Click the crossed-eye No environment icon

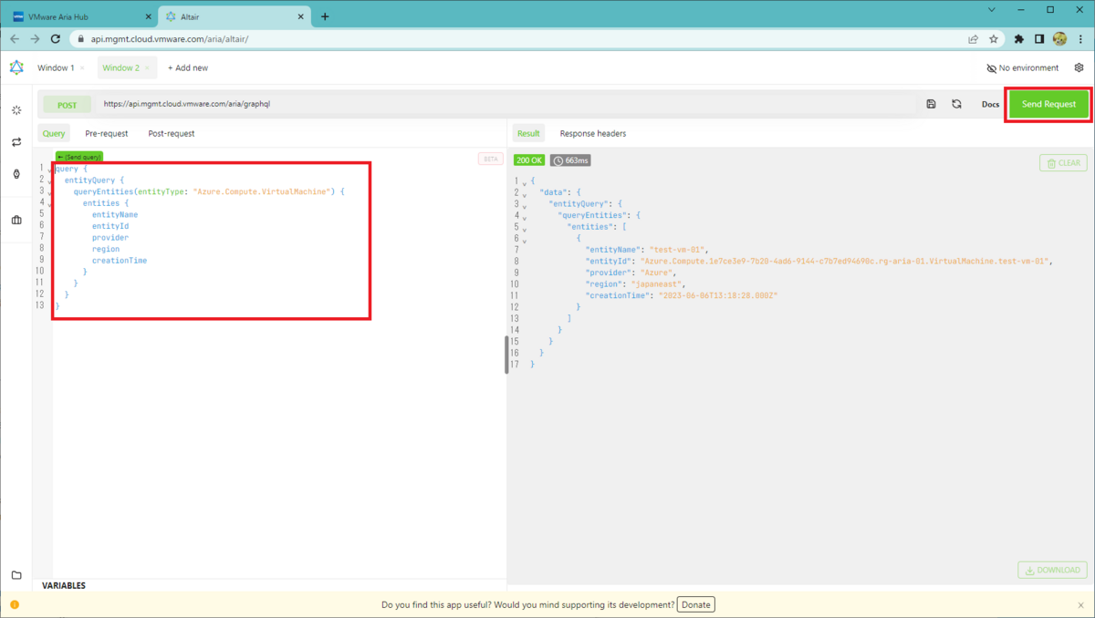[x=991, y=68]
